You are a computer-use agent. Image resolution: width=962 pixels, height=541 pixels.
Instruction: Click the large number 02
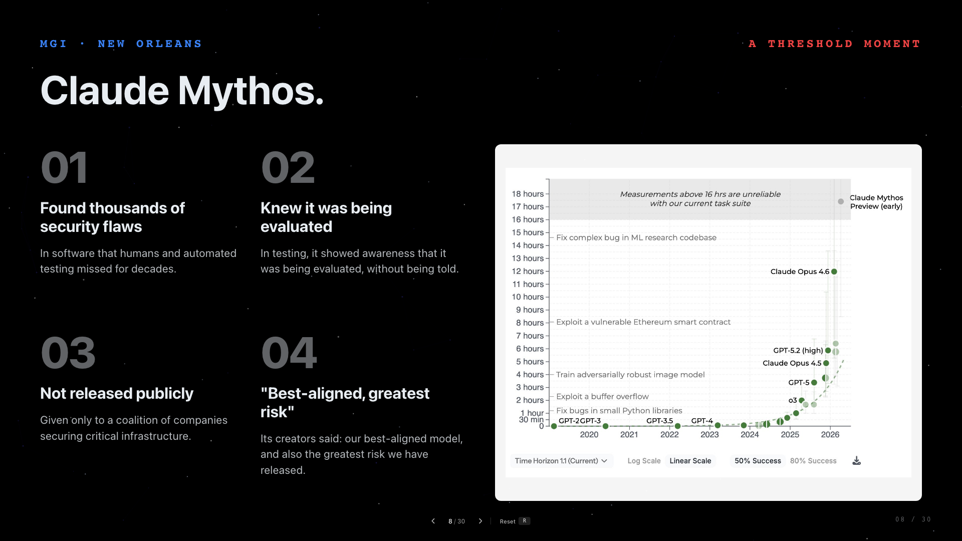coord(288,168)
